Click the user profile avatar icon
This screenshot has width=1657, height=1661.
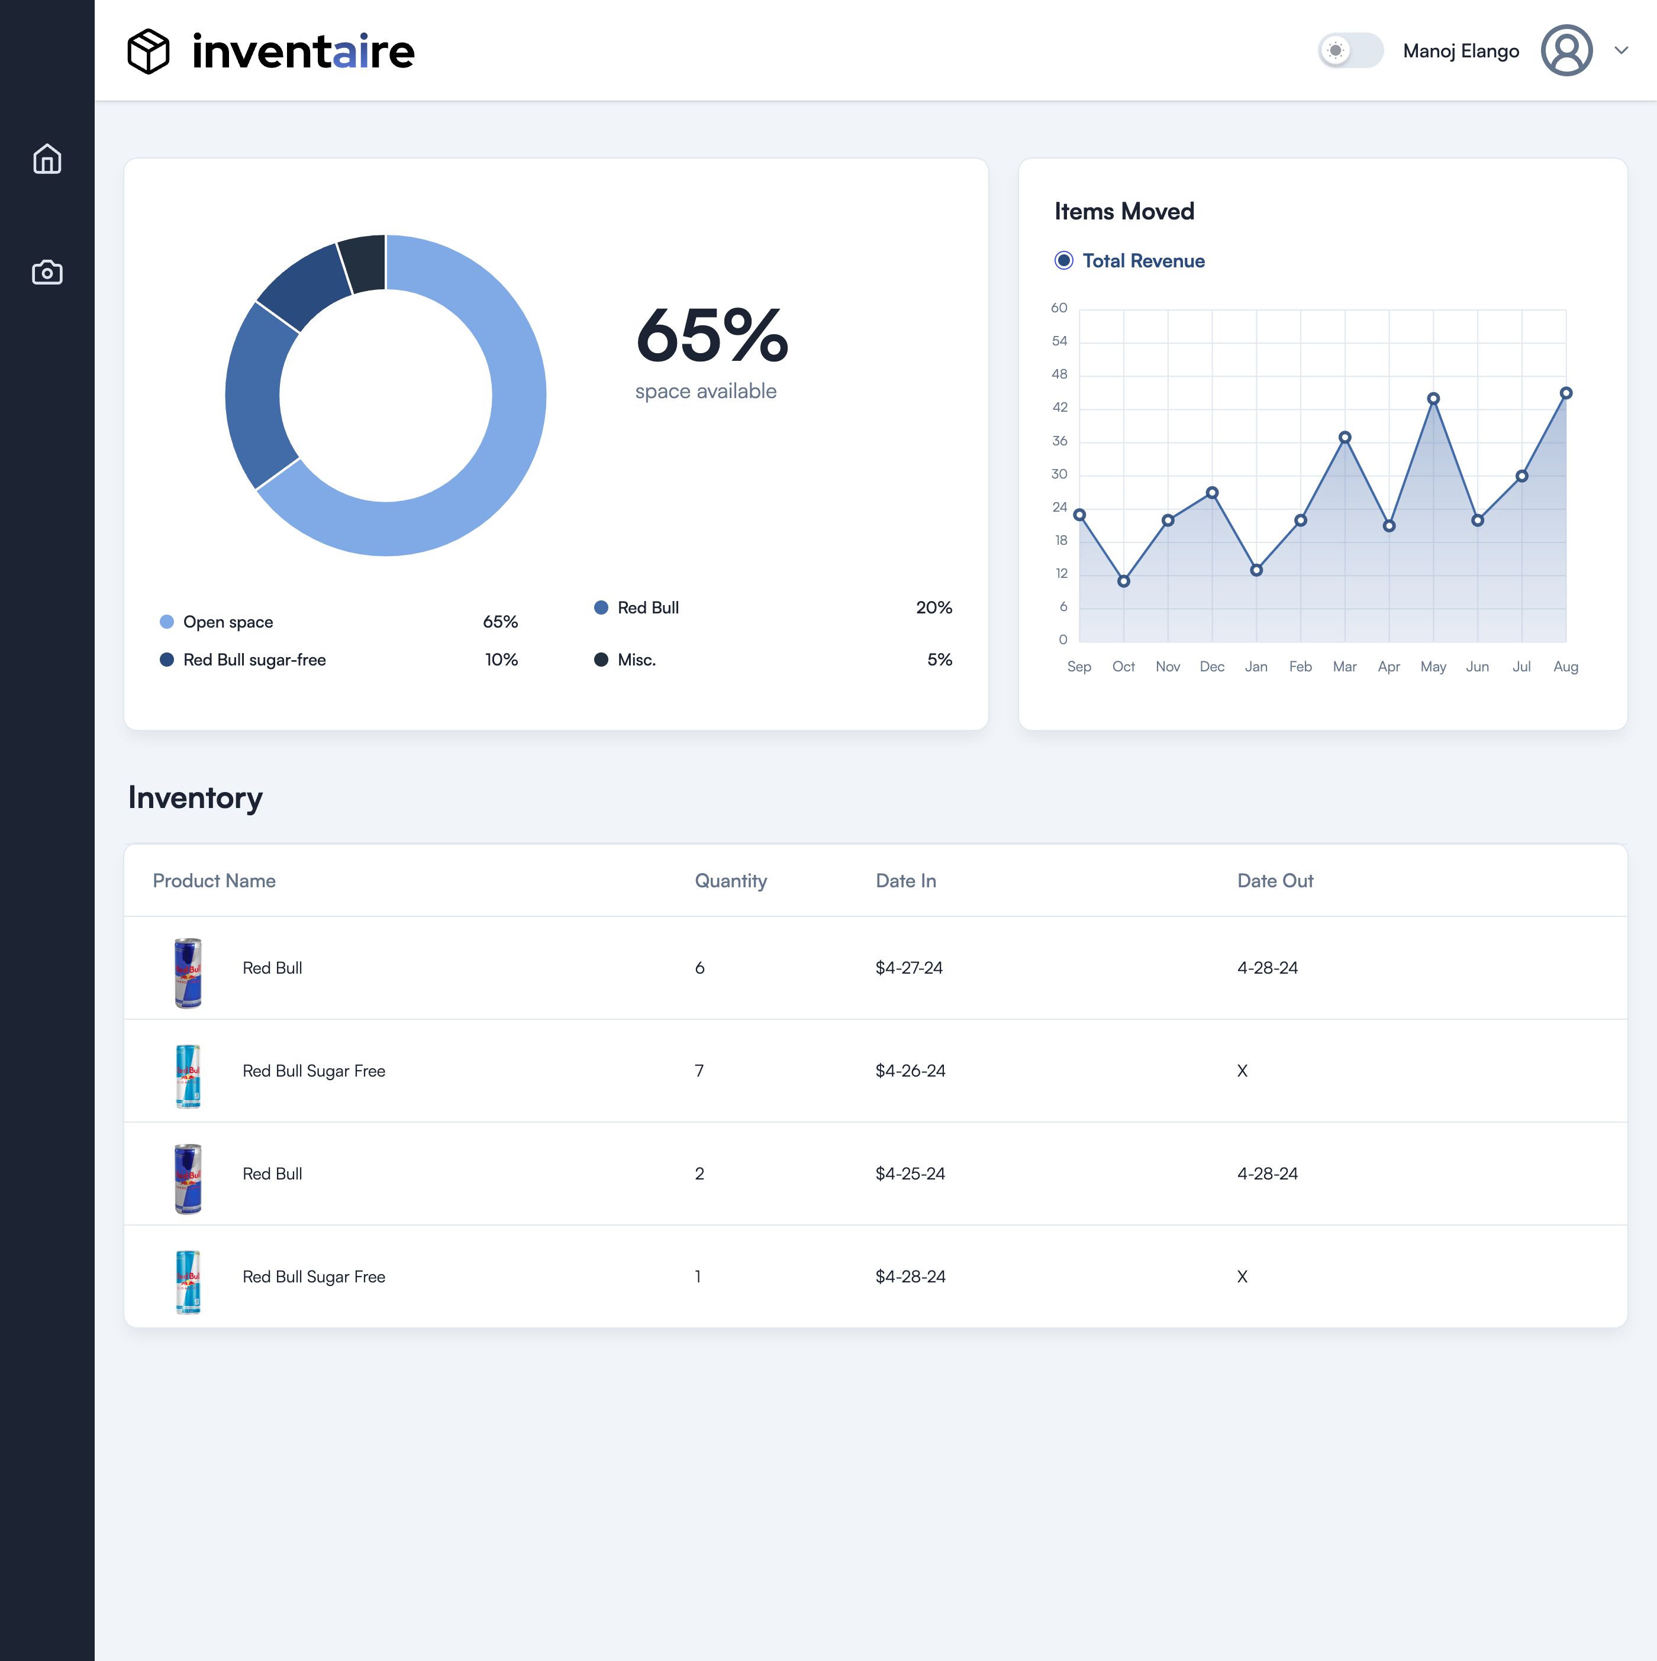(x=1566, y=51)
